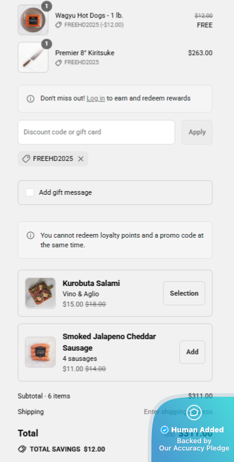Image resolution: width=234 pixels, height=462 pixels.
Task: Open Wagyu Hot Dogs product thumbnail
Action: point(33,20)
